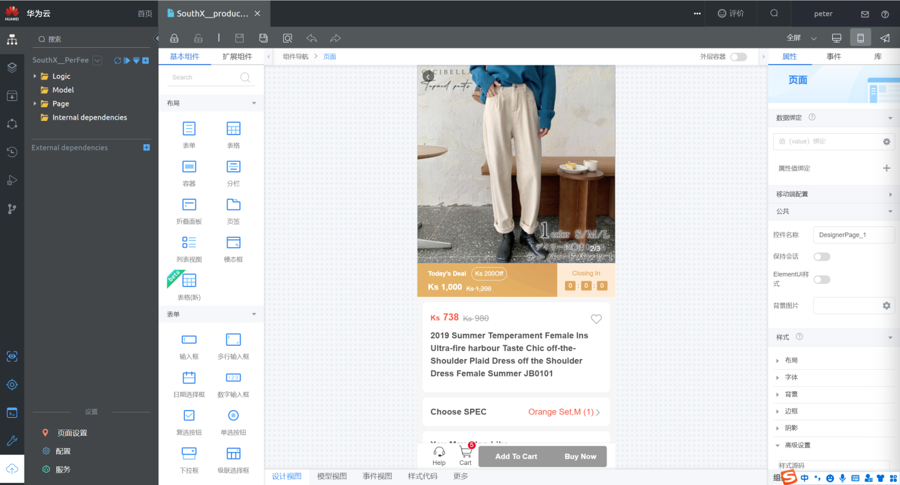Click the preview icon in the toolbar
Image resolution: width=900 pixels, height=485 pixels.
pyautogui.click(x=287, y=38)
